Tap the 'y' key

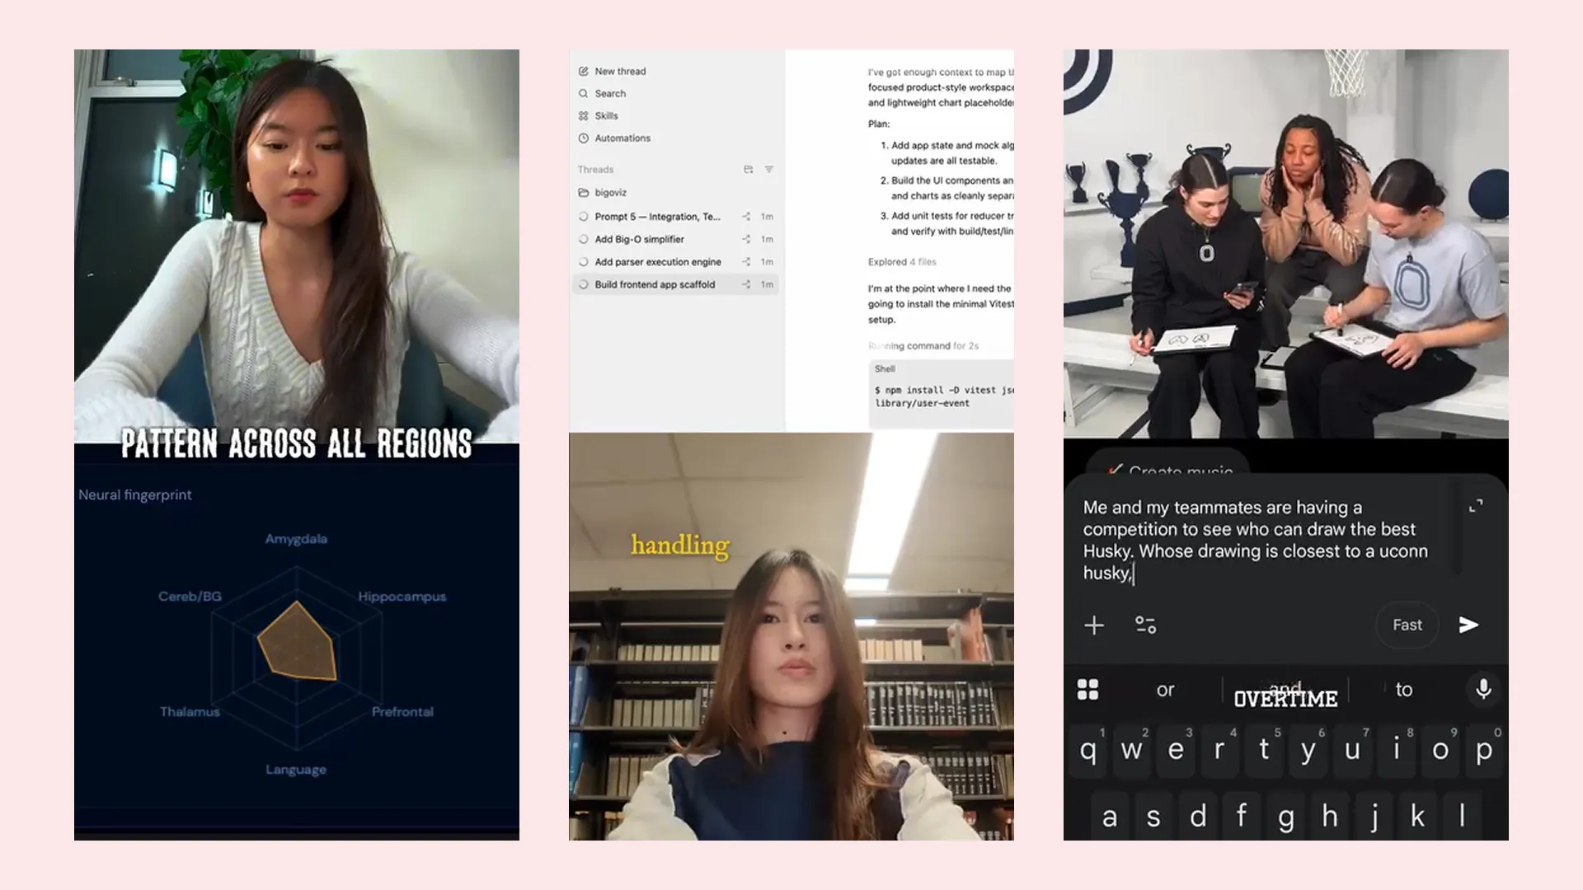(x=1308, y=751)
